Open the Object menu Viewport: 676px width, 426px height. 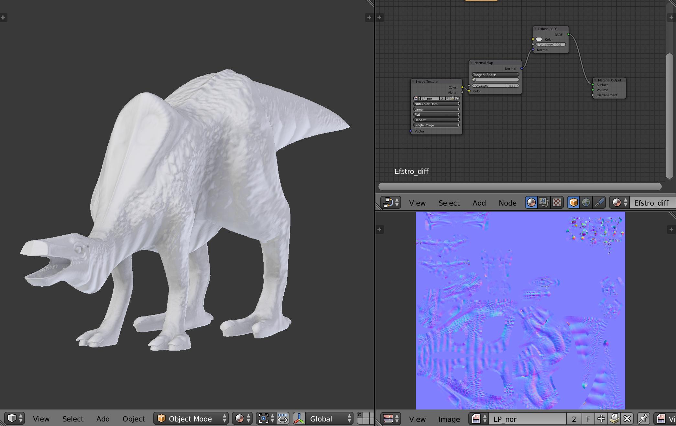pos(134,419)
